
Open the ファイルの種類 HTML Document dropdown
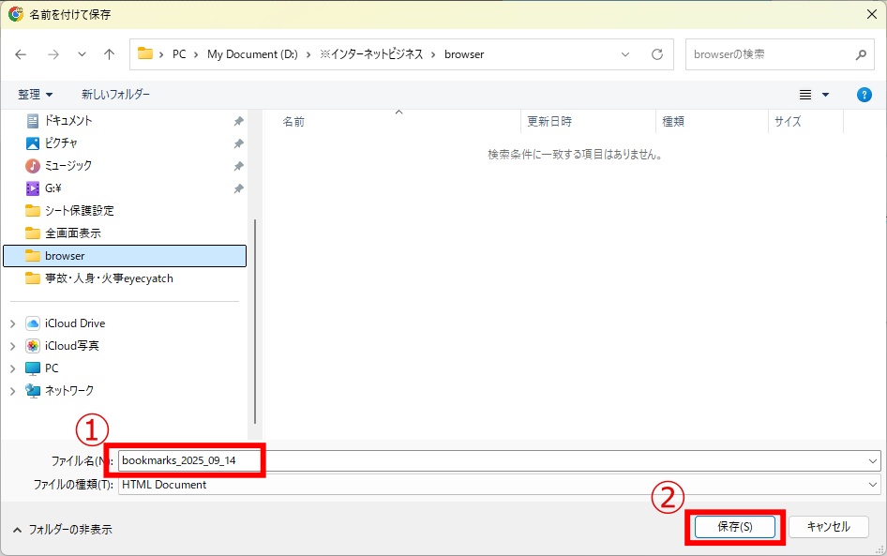[x=500, y=485]
